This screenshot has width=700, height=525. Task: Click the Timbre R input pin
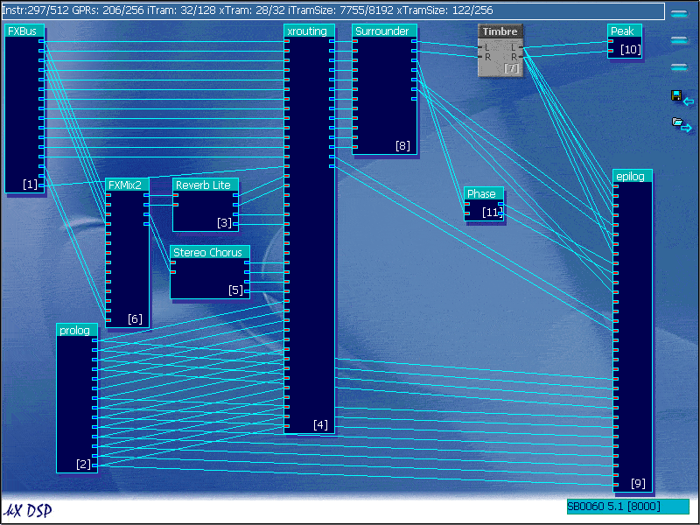480,57
